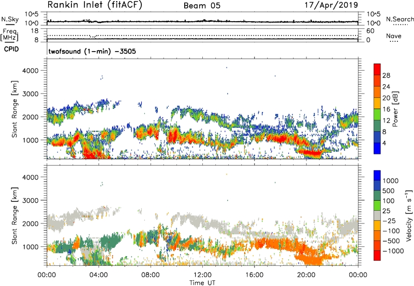The width and height of the screenshot is (414, 286).
Task: Click the velocity panel 'Slant Range [km]' label
Action: pyautogui.click(x=14, y=215)
